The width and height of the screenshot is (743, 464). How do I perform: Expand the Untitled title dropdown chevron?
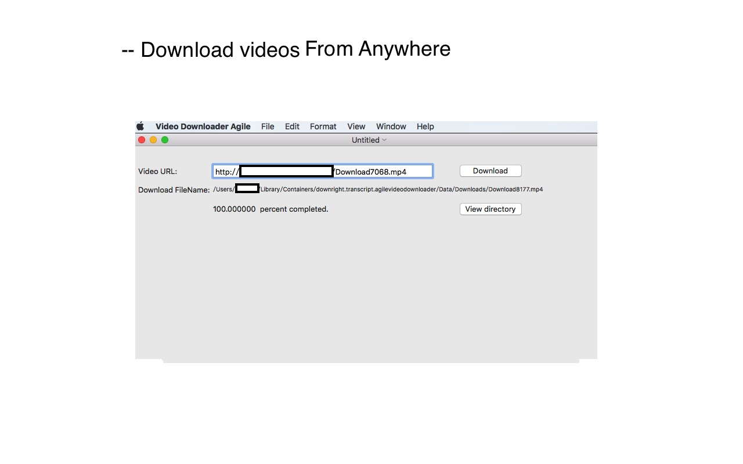pos(384,140)
